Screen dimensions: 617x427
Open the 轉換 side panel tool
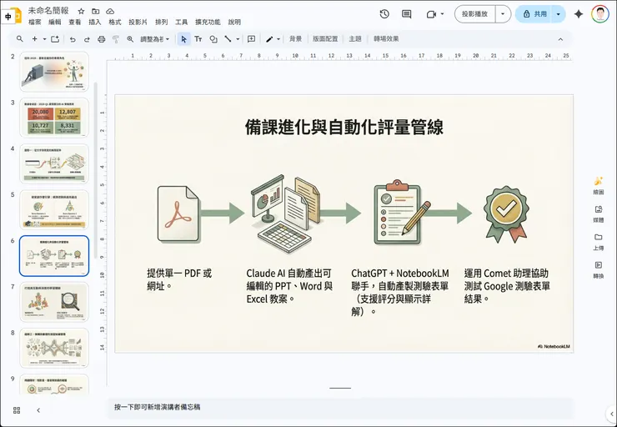click(x=599, y=269)
